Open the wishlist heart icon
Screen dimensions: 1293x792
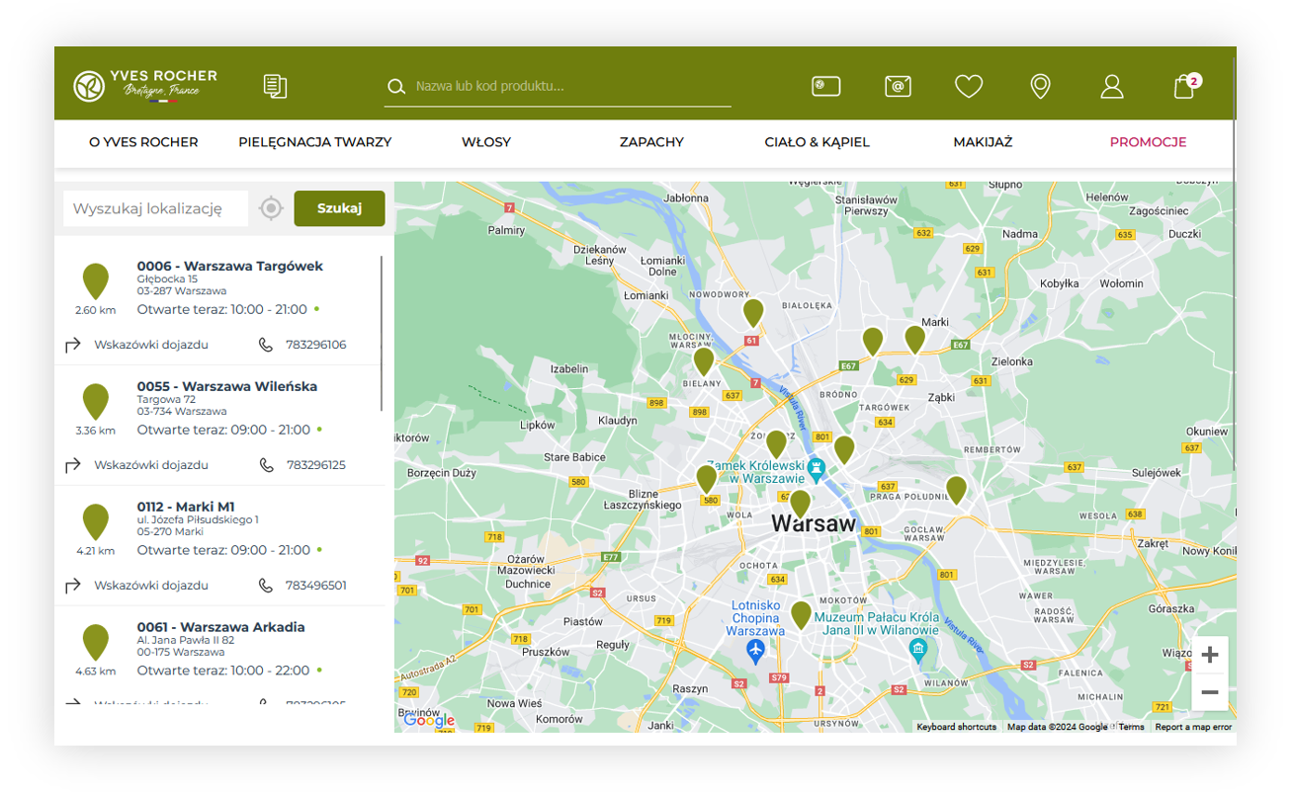click(969, 87)
